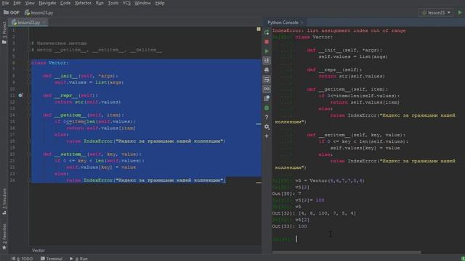Open the Tools menu
This screenshot has height=261, width=465.
[x=113, y=3]
